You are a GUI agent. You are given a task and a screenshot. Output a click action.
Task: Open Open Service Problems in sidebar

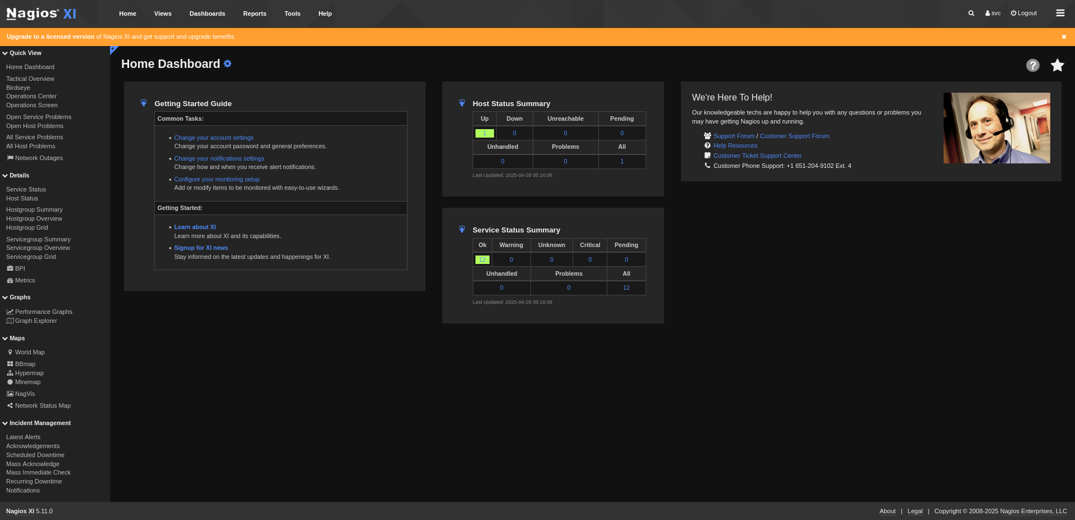(39, 117)
